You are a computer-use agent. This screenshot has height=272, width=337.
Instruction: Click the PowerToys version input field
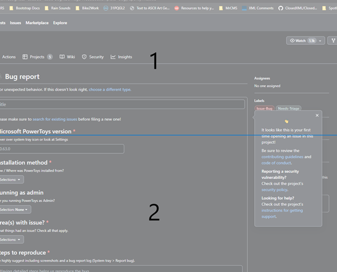(x=62, y=149)
